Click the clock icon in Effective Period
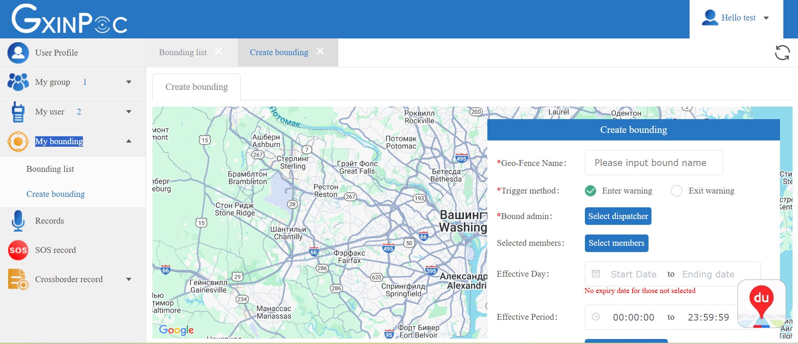This screenshot has height=344, width=798. 596,317
